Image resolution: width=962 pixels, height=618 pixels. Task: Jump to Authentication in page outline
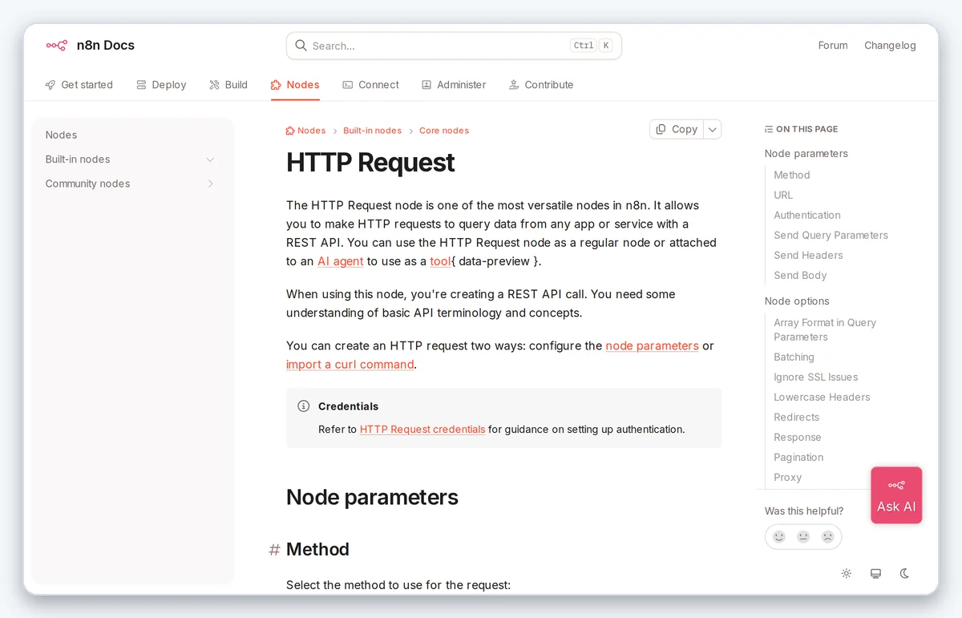807,216
